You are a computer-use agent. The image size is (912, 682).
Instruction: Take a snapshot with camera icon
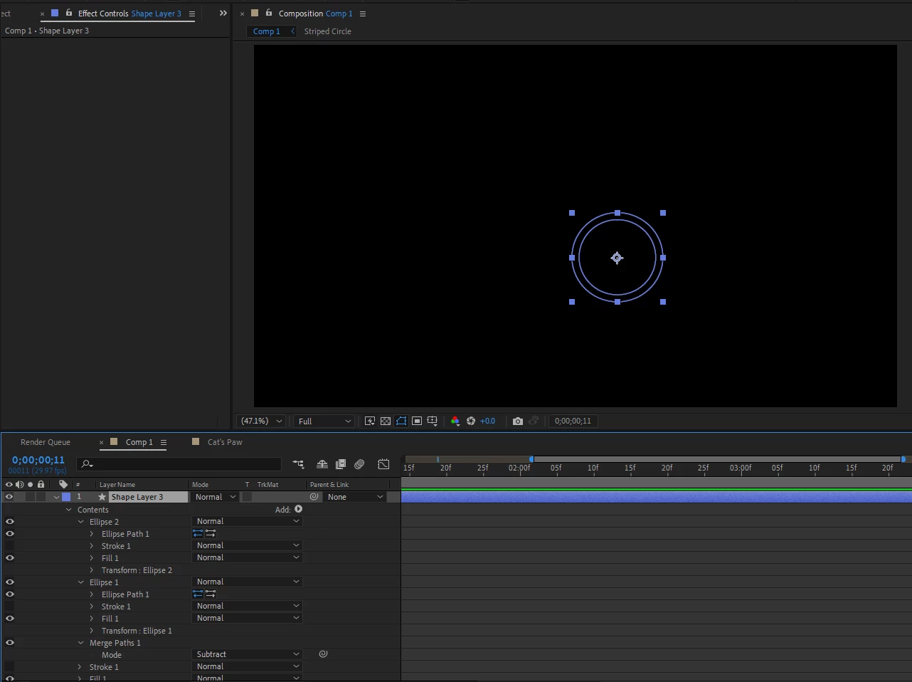point(518,421)
